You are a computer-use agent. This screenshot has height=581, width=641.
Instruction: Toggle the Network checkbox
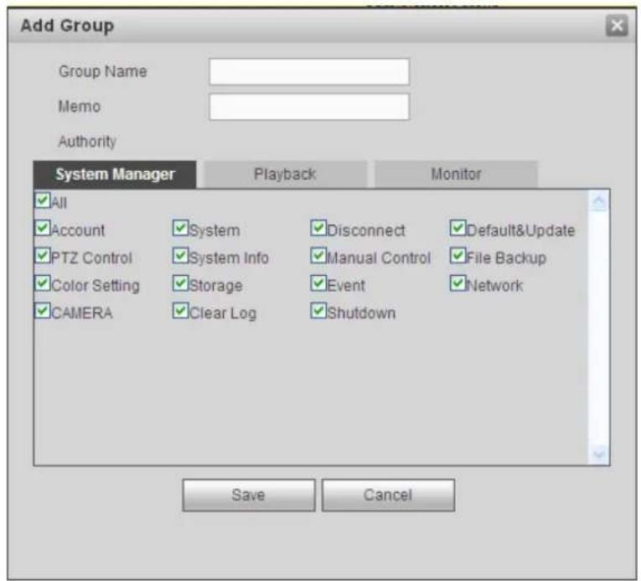(x=457, y=283)
